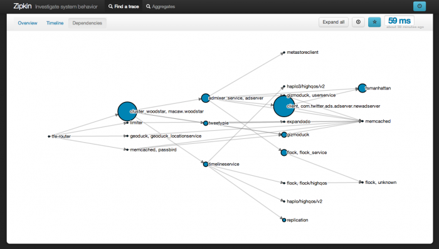The height and width of the screenshot is (249, 439).
Task: Switch to the Timeline tab
Action: pyautogui.click(x=55, y=23)
